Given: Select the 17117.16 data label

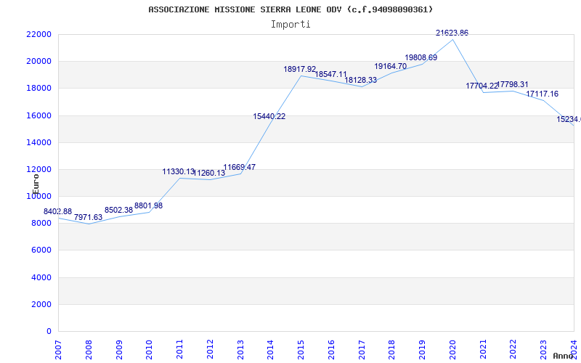Looking at the screenshot, I should pos(542,94).
